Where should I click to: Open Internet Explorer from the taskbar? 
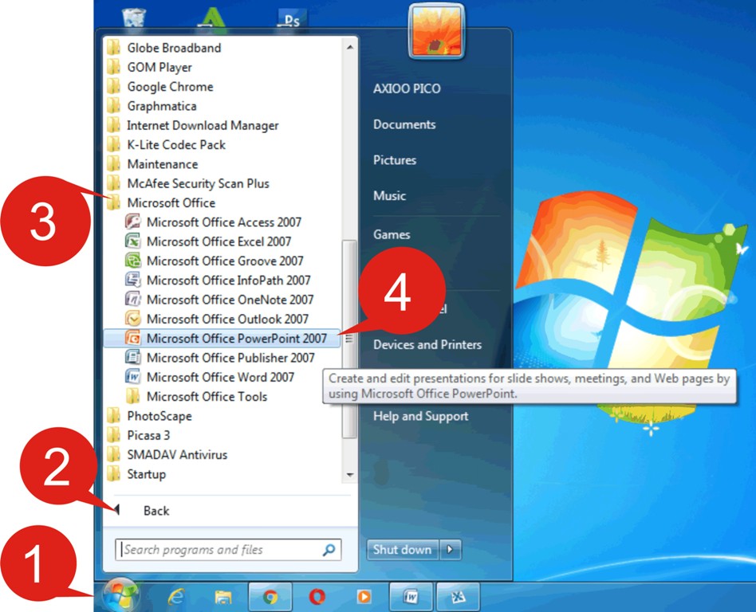tap(176, 598)
